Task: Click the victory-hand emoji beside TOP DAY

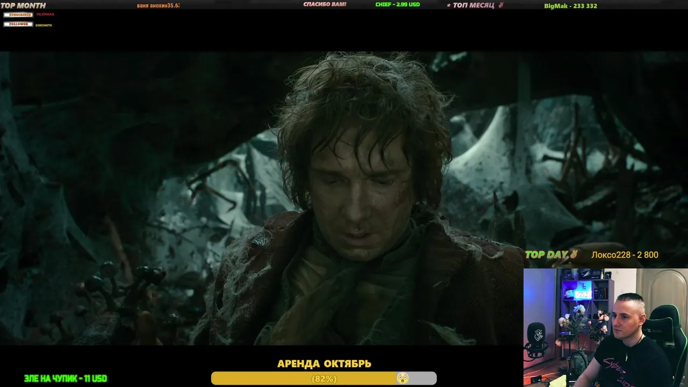Action: [x=574, y=254]
